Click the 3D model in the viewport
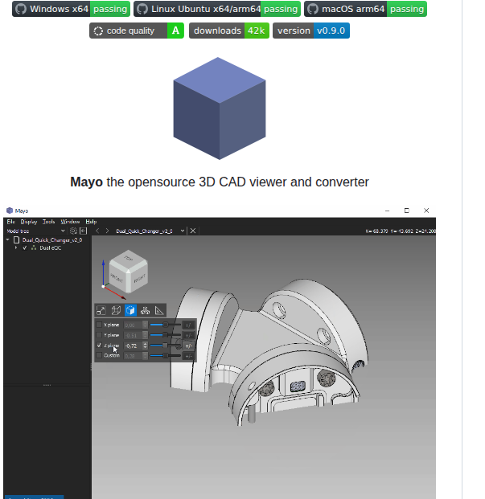The width and height of the screenshot is (485, 499). (271, 350)
